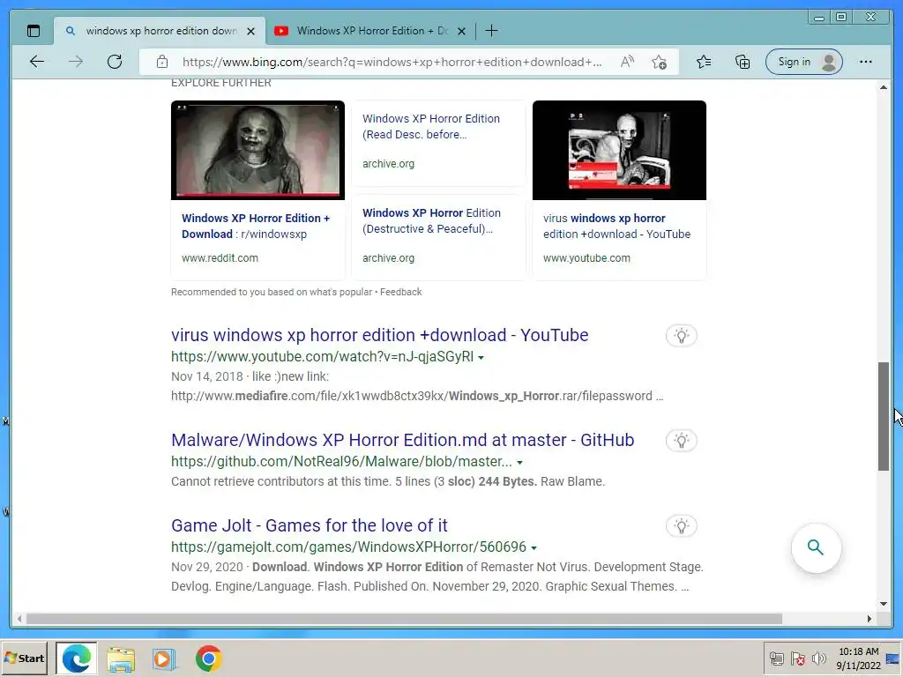Click the '244 Bytes' snippet text
This screenshot has height=677, width=903.
[507, 481]
